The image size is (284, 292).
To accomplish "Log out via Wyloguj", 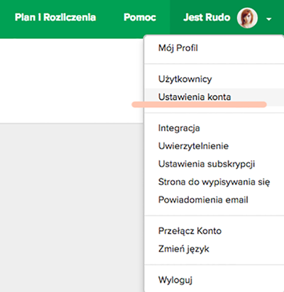I will 175,280.
